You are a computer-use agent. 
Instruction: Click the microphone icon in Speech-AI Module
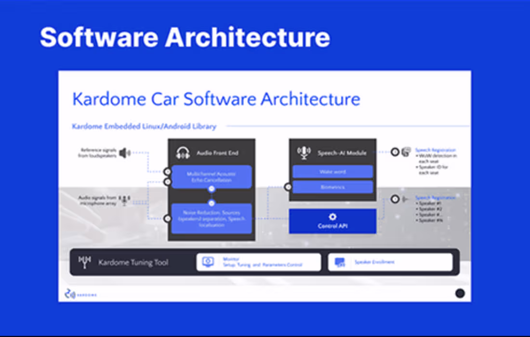[304, 152]
